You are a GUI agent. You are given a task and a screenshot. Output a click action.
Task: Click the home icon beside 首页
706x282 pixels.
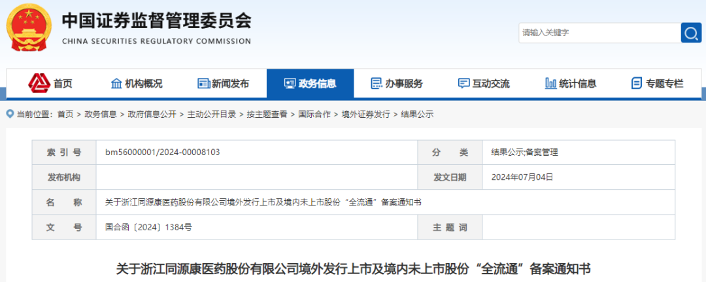39,83
